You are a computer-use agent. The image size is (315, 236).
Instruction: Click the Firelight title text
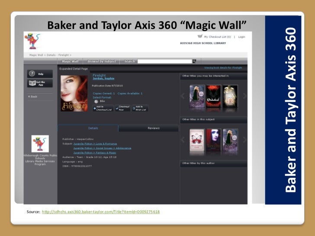tap(99, 75)
